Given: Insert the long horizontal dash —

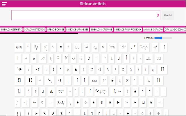Looking at the screenshot, I should pyautogui.click(x=50, y=103).
